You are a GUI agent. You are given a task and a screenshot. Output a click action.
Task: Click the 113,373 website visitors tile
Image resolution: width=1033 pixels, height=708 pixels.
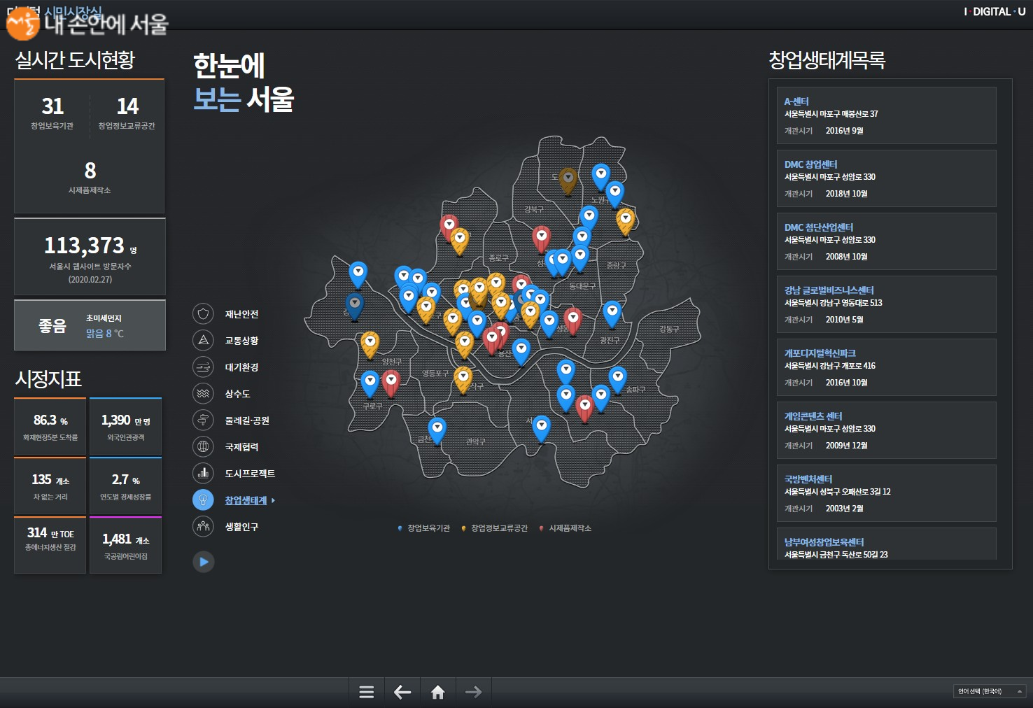[x=90, y=257]
